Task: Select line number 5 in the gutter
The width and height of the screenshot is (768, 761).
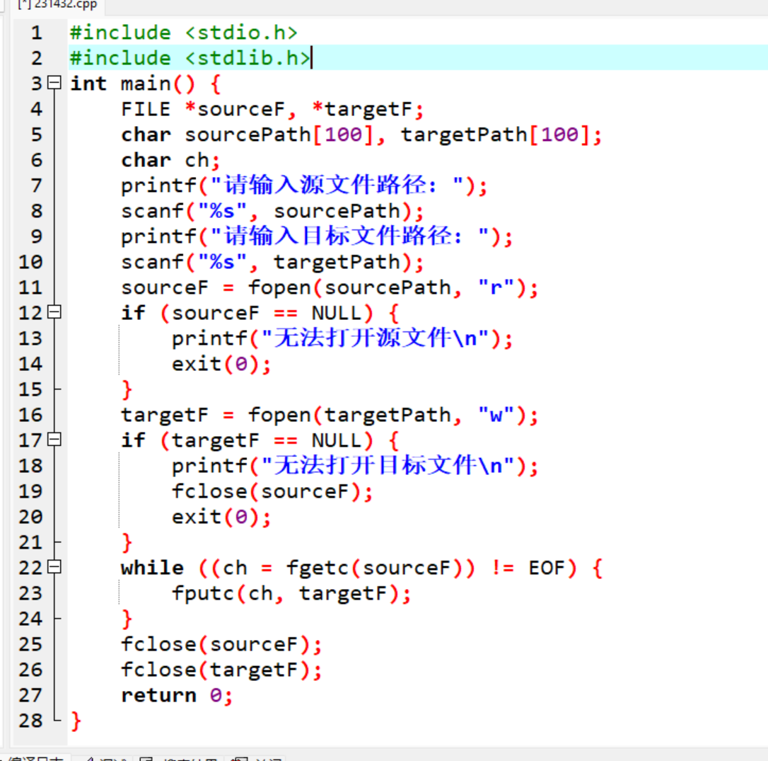Action: [x=36, y=135]
